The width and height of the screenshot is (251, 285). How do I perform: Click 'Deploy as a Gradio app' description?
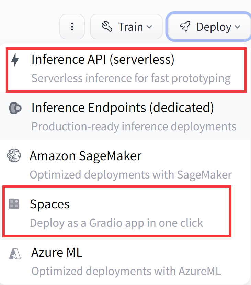pos(116,223)
